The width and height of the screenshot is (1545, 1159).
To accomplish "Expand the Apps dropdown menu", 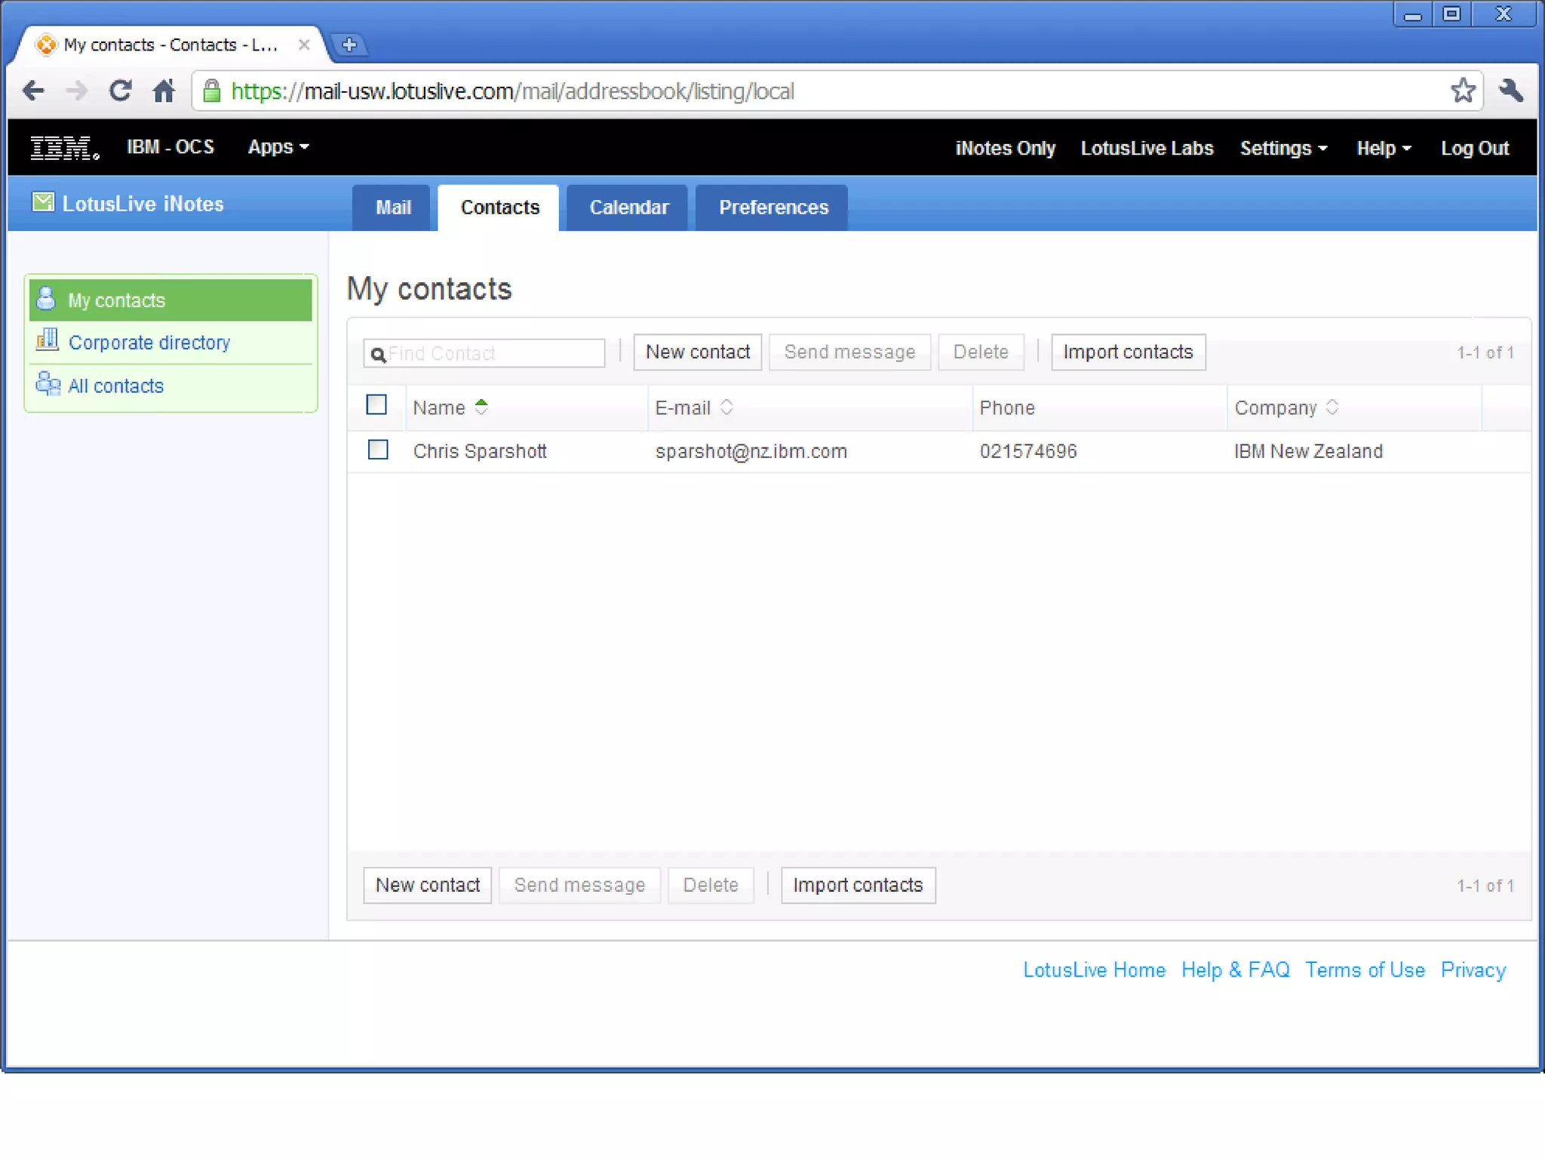I will [x=278, y=147].
